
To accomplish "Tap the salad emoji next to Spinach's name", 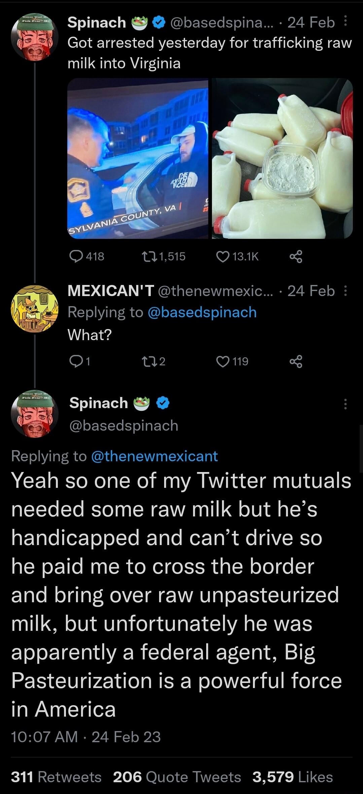I will pos(139,22).
